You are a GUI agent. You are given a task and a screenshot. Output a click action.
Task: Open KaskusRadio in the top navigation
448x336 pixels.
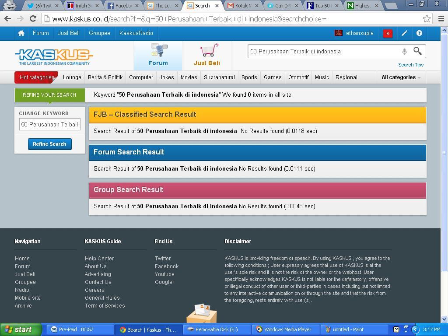pos(136,33)
